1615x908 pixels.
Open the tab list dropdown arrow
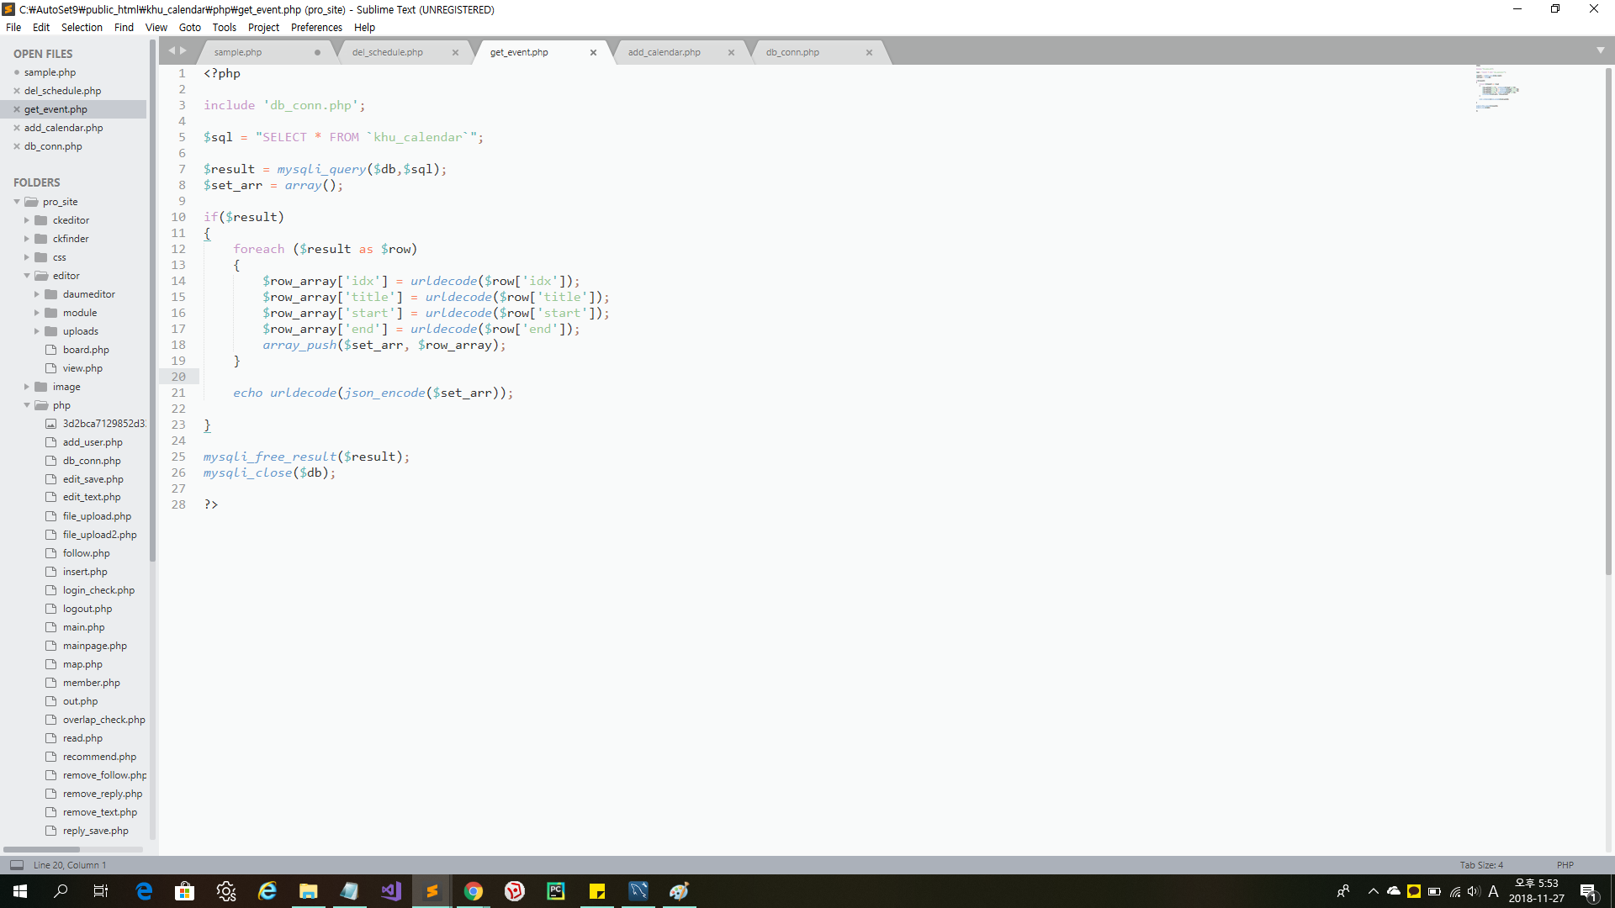1600,50
